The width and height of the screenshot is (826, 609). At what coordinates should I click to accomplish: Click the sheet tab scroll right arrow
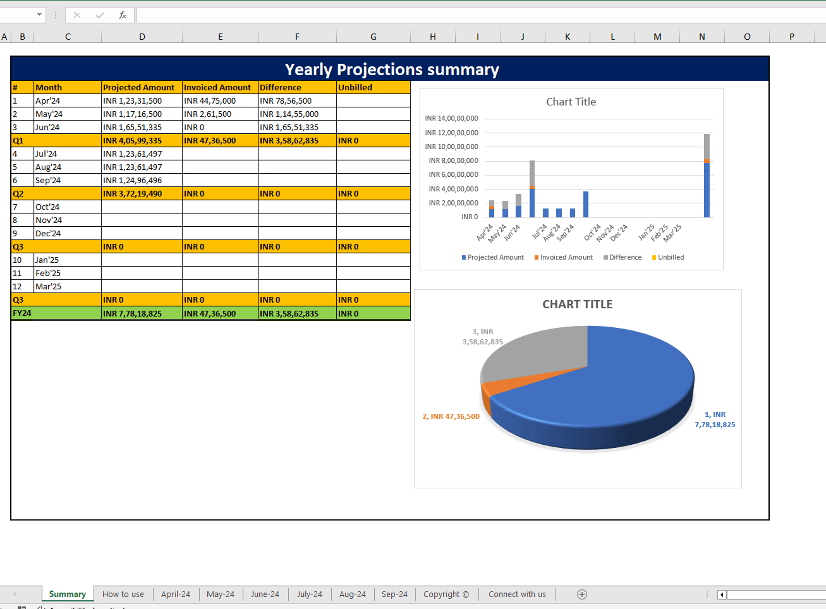(15, 594)
